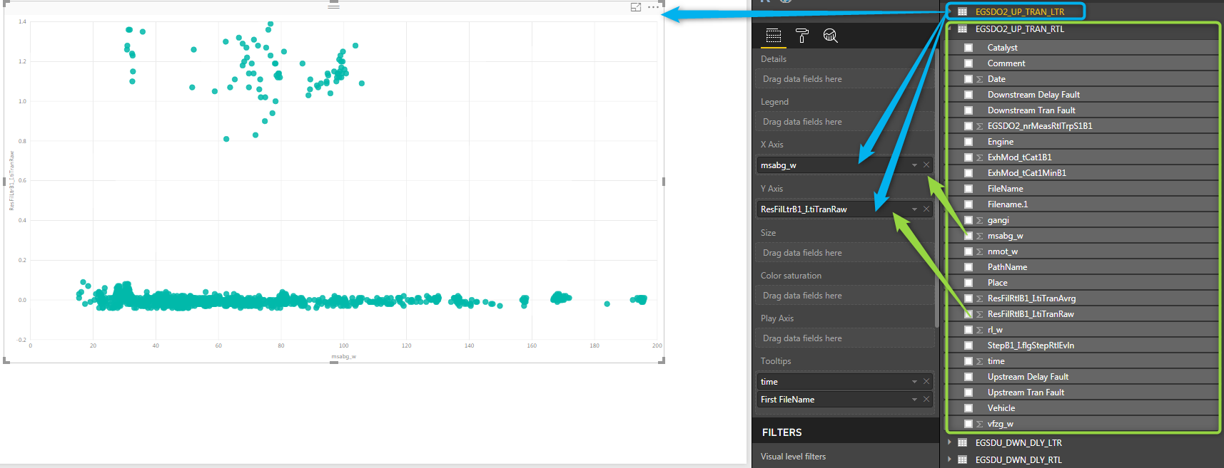Expand the EGSDU_DWN_DLY_LTR table
Screen dimensions: 1224x468
click(x=949, y=443)
